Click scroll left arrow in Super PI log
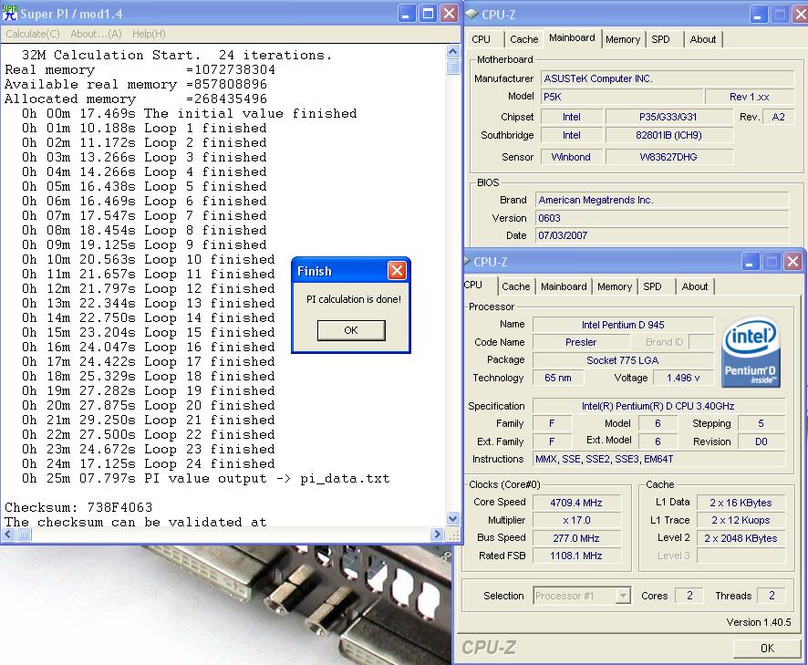Screen dimensions: 808x665 pyautogui.click(x=8, y=535)
